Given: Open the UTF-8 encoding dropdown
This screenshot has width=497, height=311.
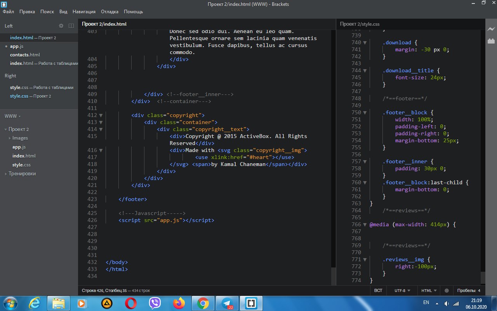Looking at the screenshot, I should coord(402,290).
